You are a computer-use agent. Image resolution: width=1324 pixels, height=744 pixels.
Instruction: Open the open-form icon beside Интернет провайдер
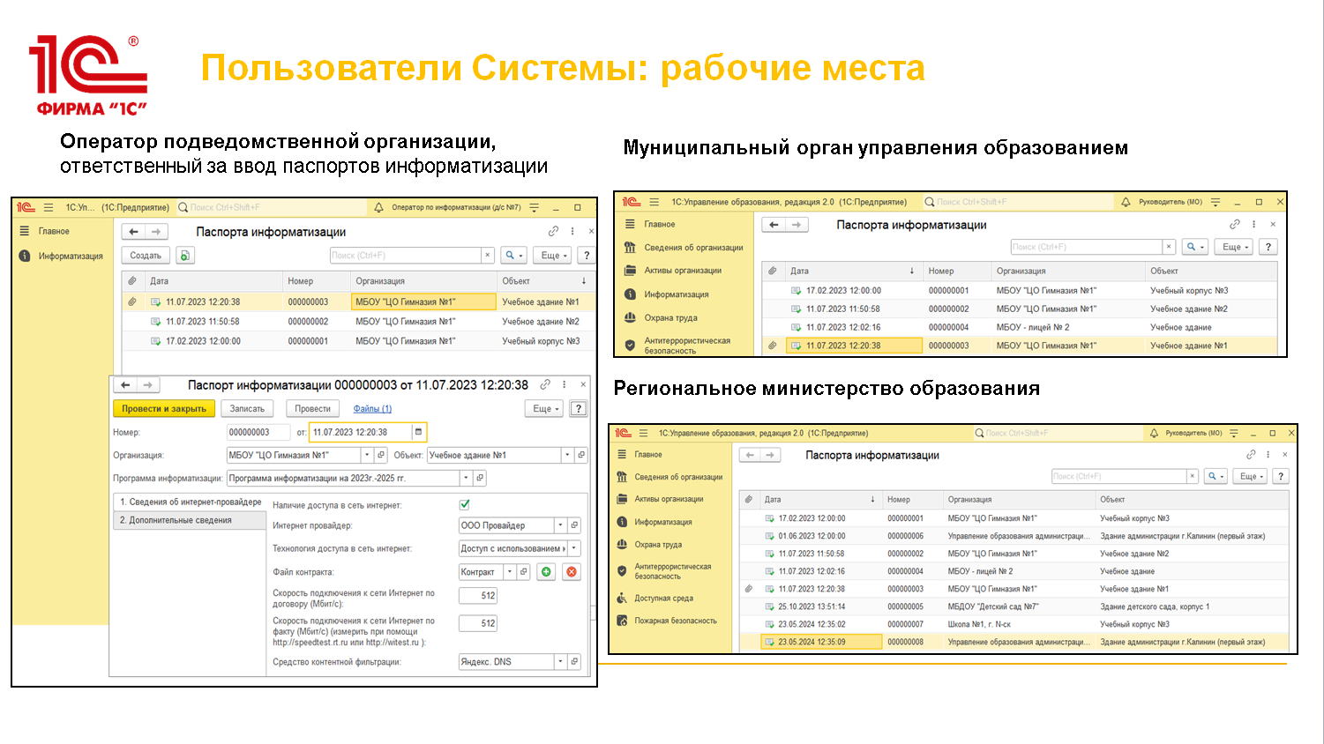pos(574,525)
